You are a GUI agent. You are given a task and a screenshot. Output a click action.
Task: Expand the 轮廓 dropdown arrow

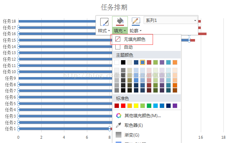[x=140, y=30]
